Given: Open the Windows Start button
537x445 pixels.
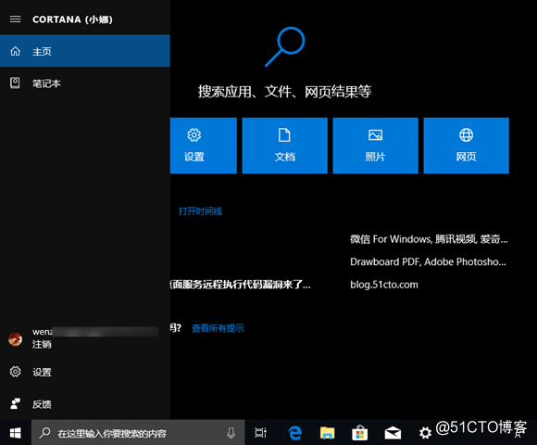Looking at the screenshot, I should (x=16, y=433).
